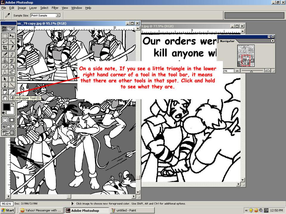The height and width of the screenshot is (214, 286).
Task: Open the Help menu
Action: (x=88, y=8)
